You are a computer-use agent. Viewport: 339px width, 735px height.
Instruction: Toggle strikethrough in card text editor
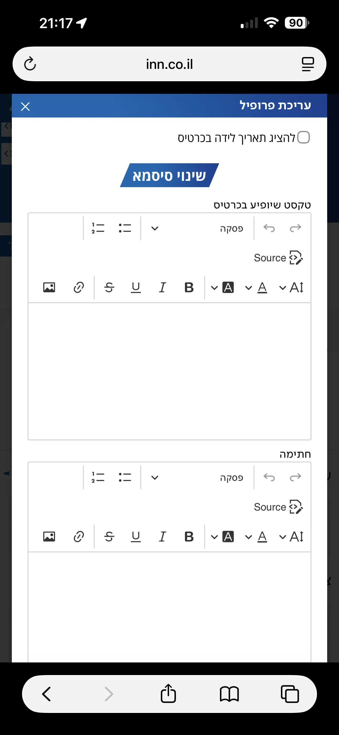click(x=109, y=287)
